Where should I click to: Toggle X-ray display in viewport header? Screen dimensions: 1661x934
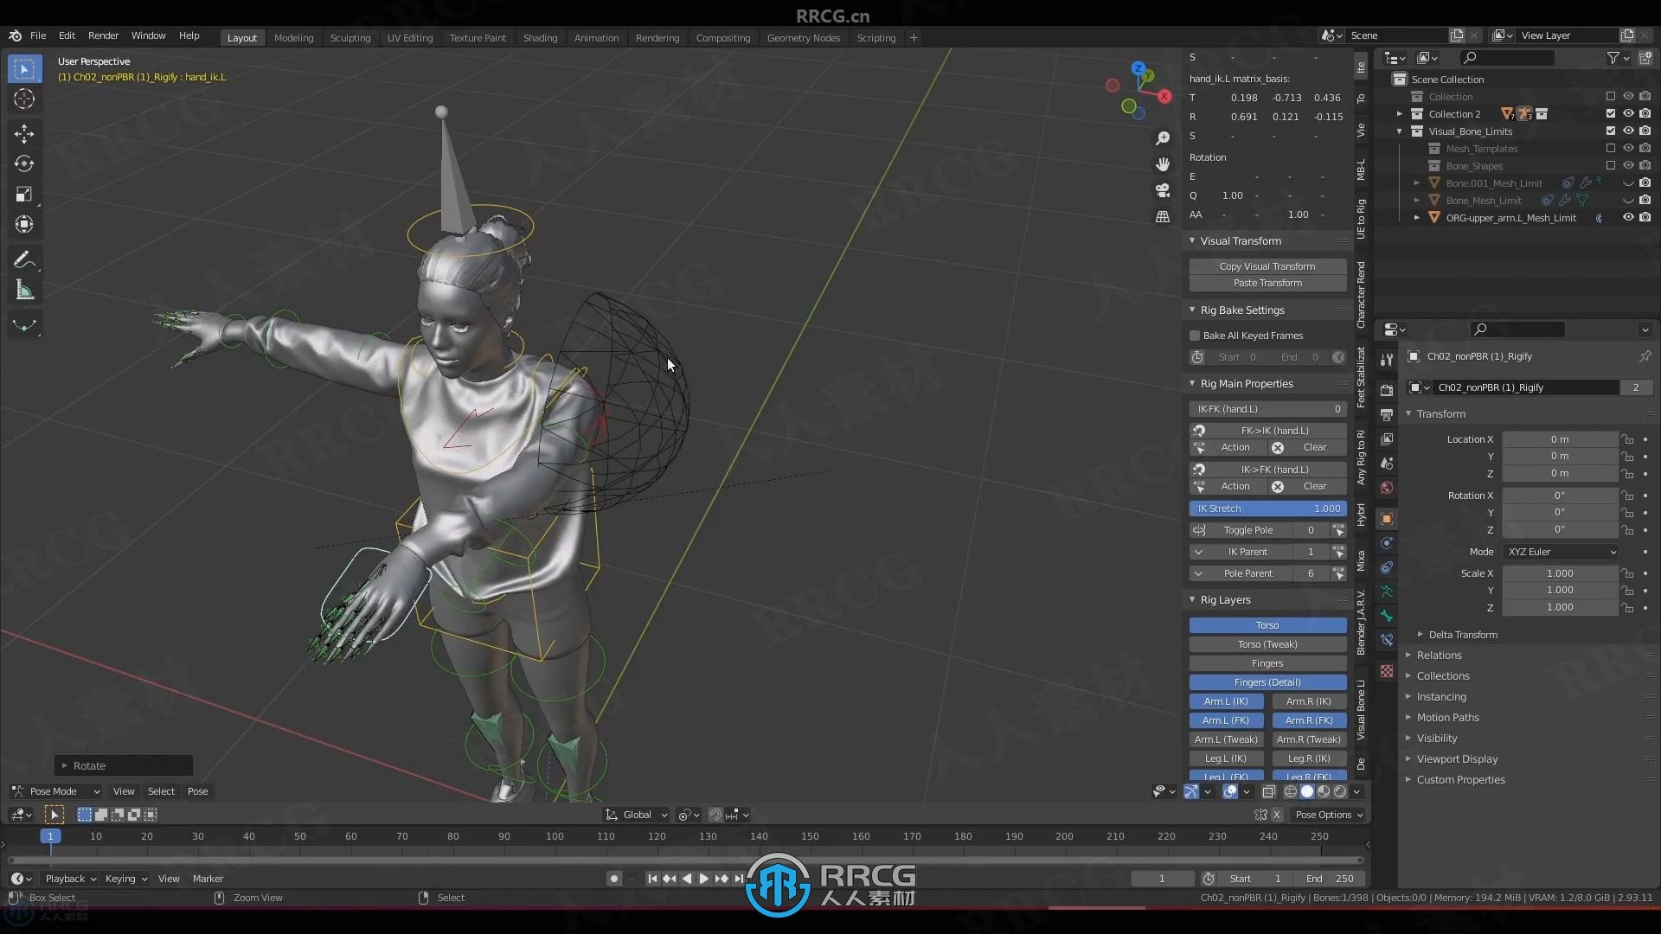tap(1268, 791)
